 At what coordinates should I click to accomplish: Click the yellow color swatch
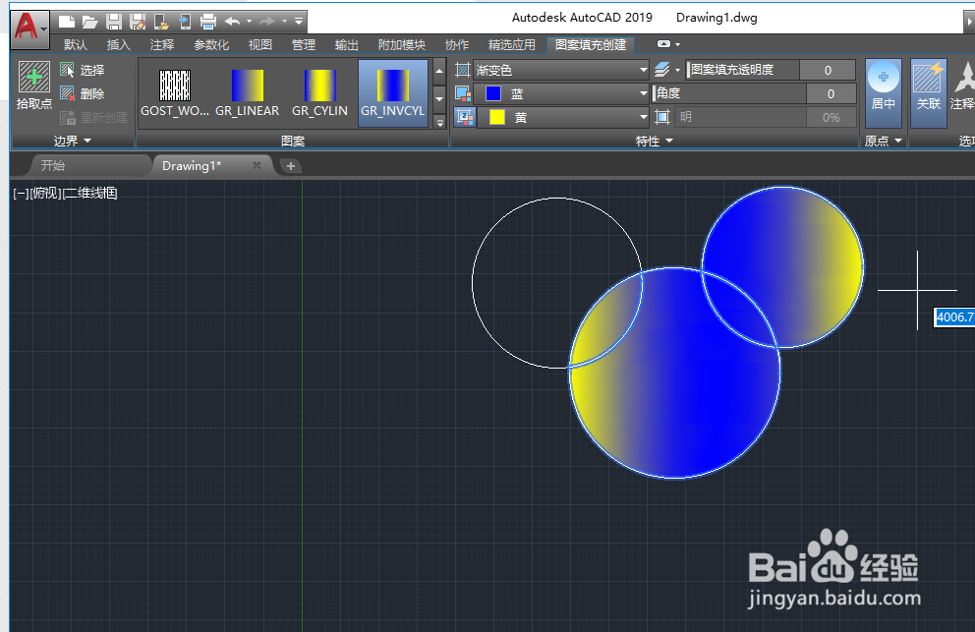496,118
